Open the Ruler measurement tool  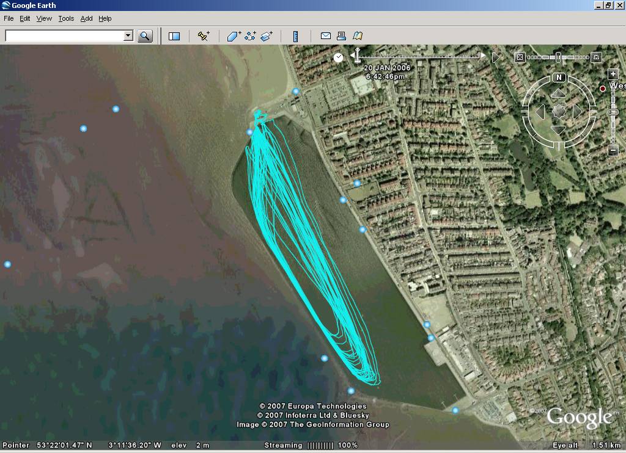pos(295,36)
